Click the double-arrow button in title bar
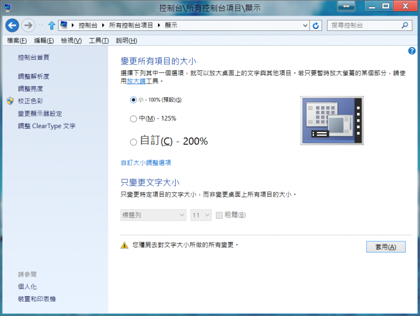 point(346,6)
